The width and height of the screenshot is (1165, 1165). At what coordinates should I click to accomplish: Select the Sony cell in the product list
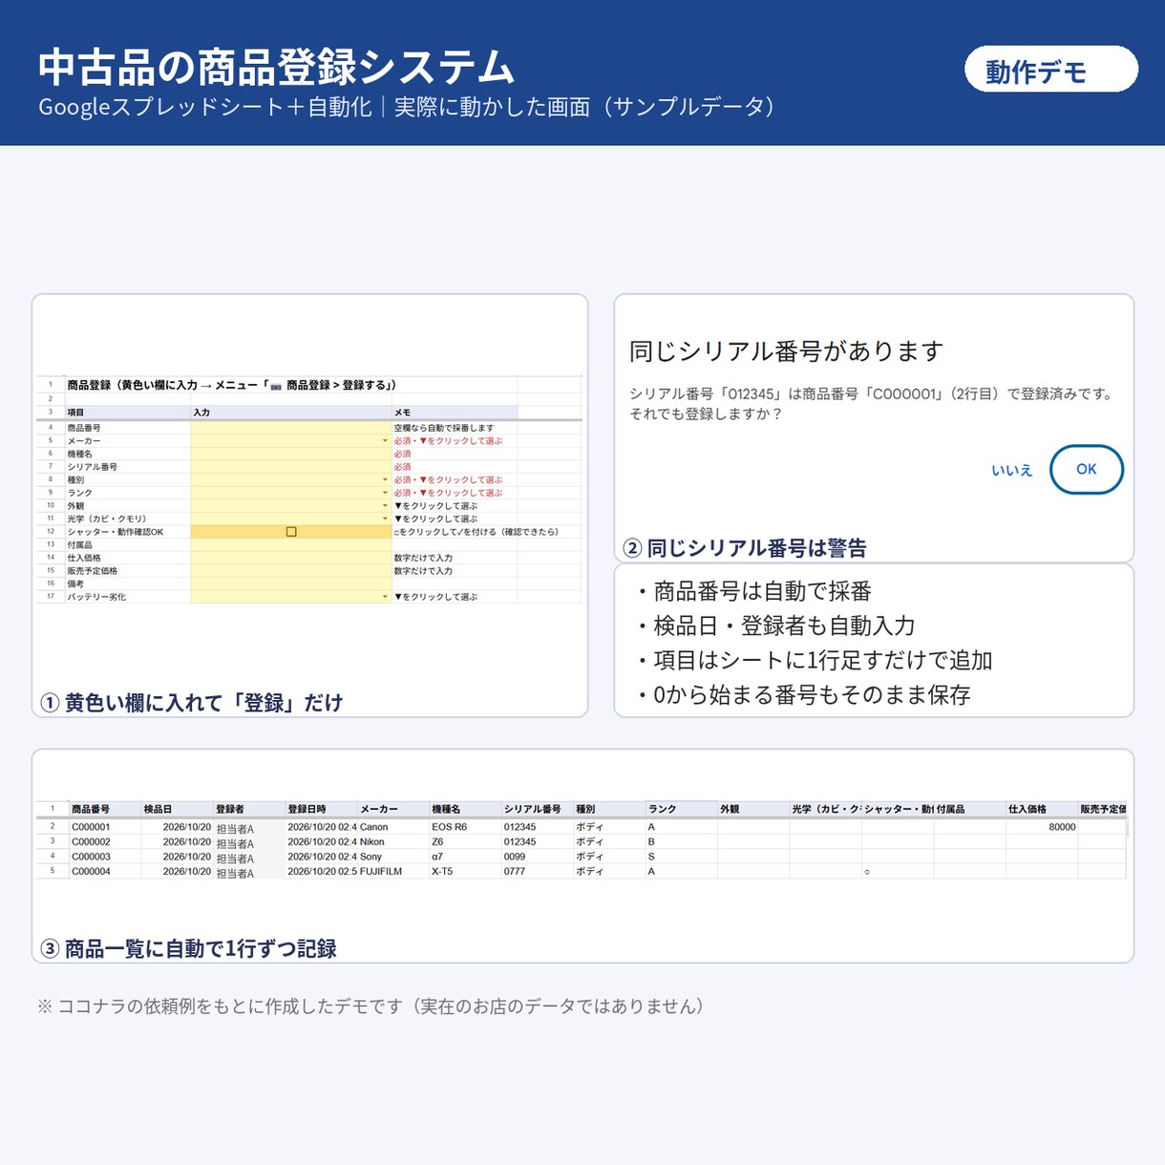tap(392, 857)
